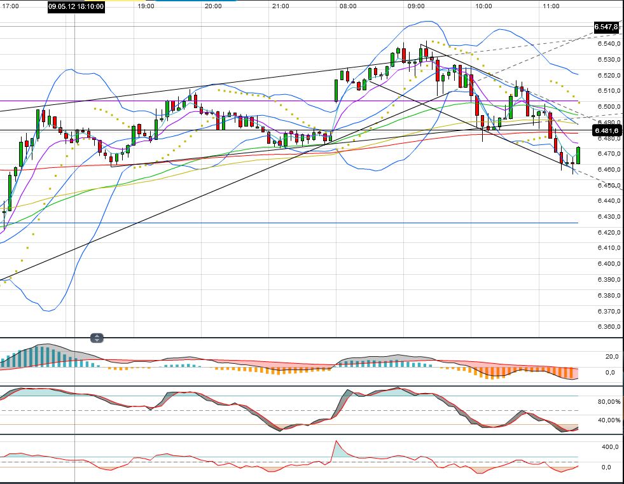Click the 11:00 time axis label

551,6
